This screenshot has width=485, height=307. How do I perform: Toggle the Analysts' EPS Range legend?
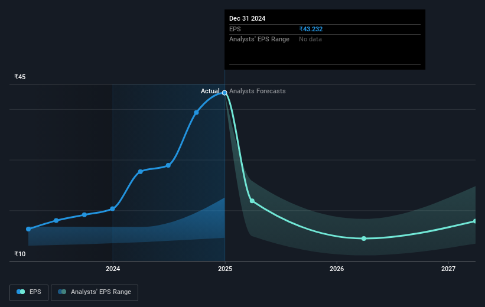(x=95, y=292)
